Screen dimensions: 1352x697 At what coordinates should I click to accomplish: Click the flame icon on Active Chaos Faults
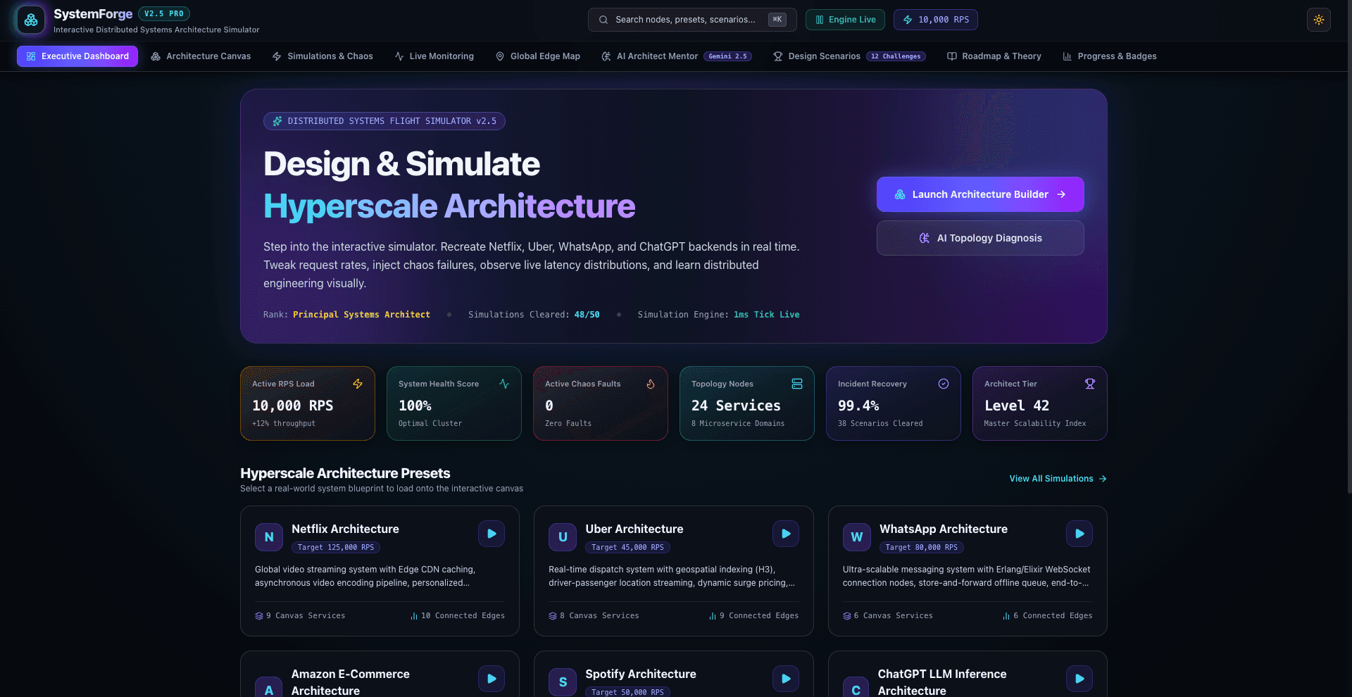651,384
